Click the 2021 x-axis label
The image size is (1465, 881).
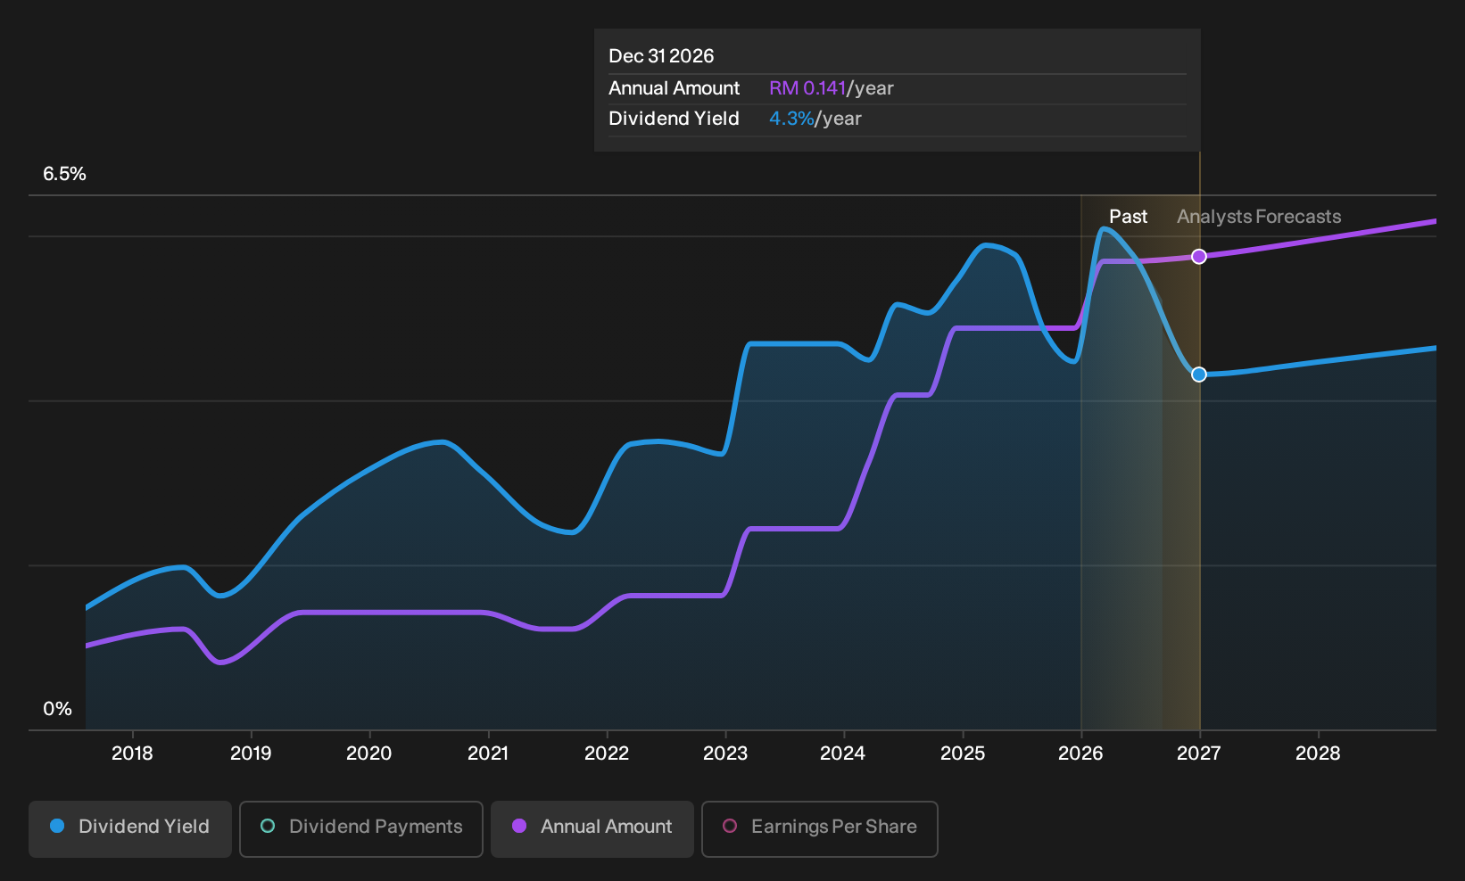pos(488,753)
